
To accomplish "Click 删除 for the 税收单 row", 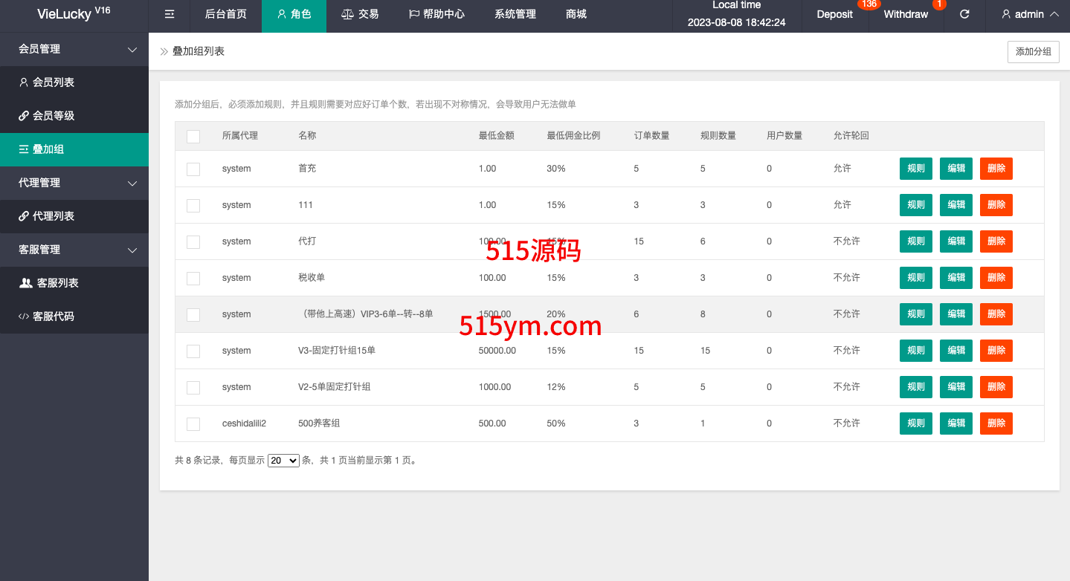I will pos(996,278).
